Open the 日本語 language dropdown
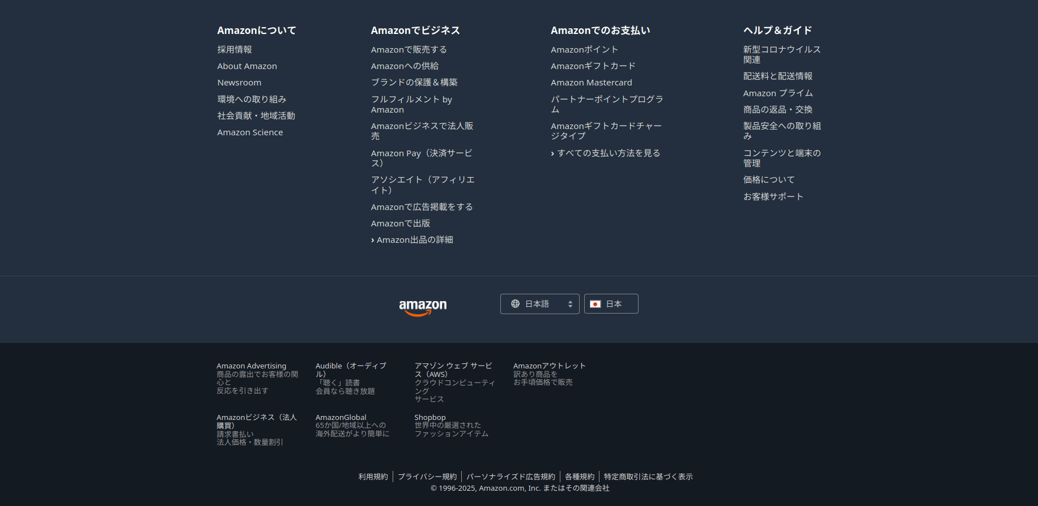The width and height of the screenshot is (1038, 506). tap(539, 304)
